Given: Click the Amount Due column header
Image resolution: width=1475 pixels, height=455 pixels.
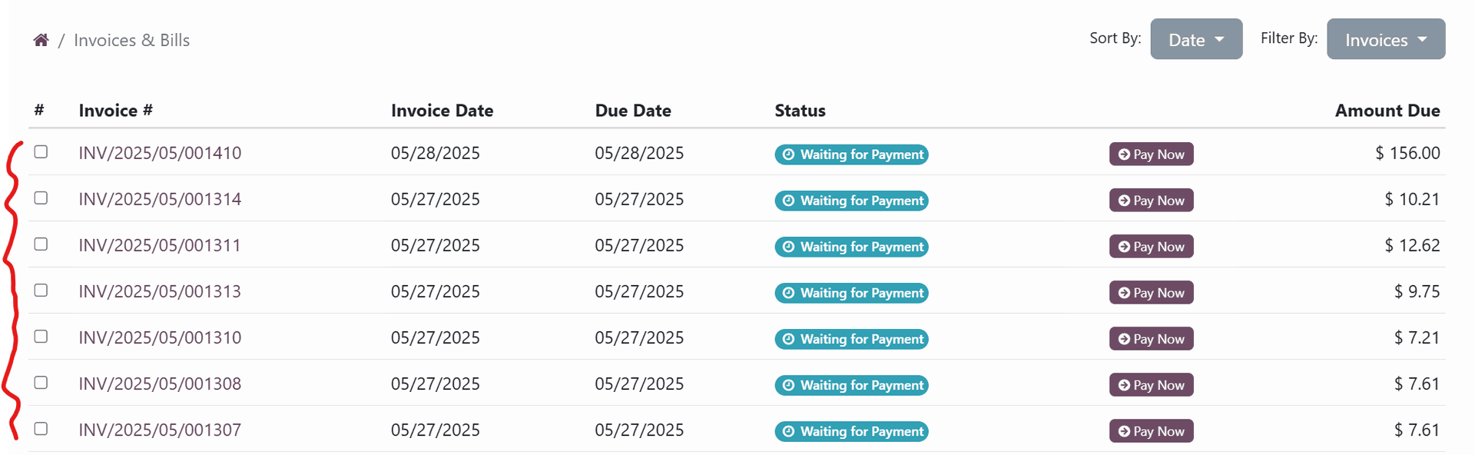Looking at the screenshot, I should tap(1387, 111).
